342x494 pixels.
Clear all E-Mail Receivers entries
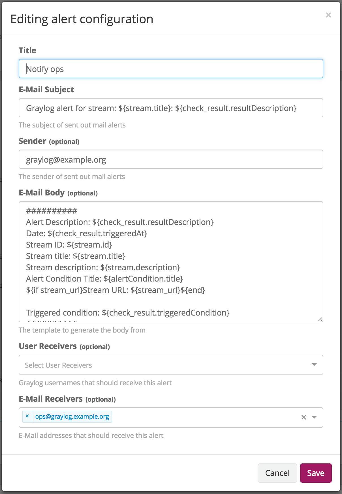[x=304, y=417]
